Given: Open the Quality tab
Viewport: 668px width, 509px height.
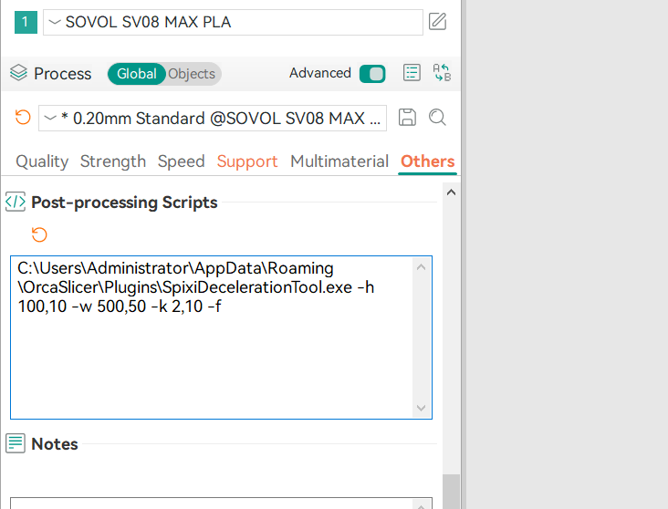Looking at the screenshot, I should pos(42,161).
